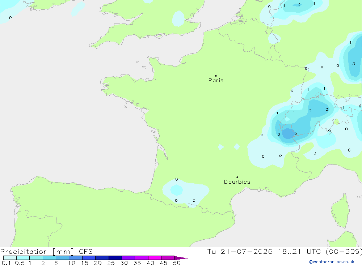Click the Paris location dot marker

tap(216, 76)
